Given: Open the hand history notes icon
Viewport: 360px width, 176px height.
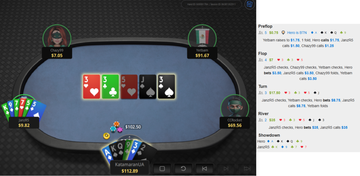Looking at the screenshot, I should [x=249, y=4].
